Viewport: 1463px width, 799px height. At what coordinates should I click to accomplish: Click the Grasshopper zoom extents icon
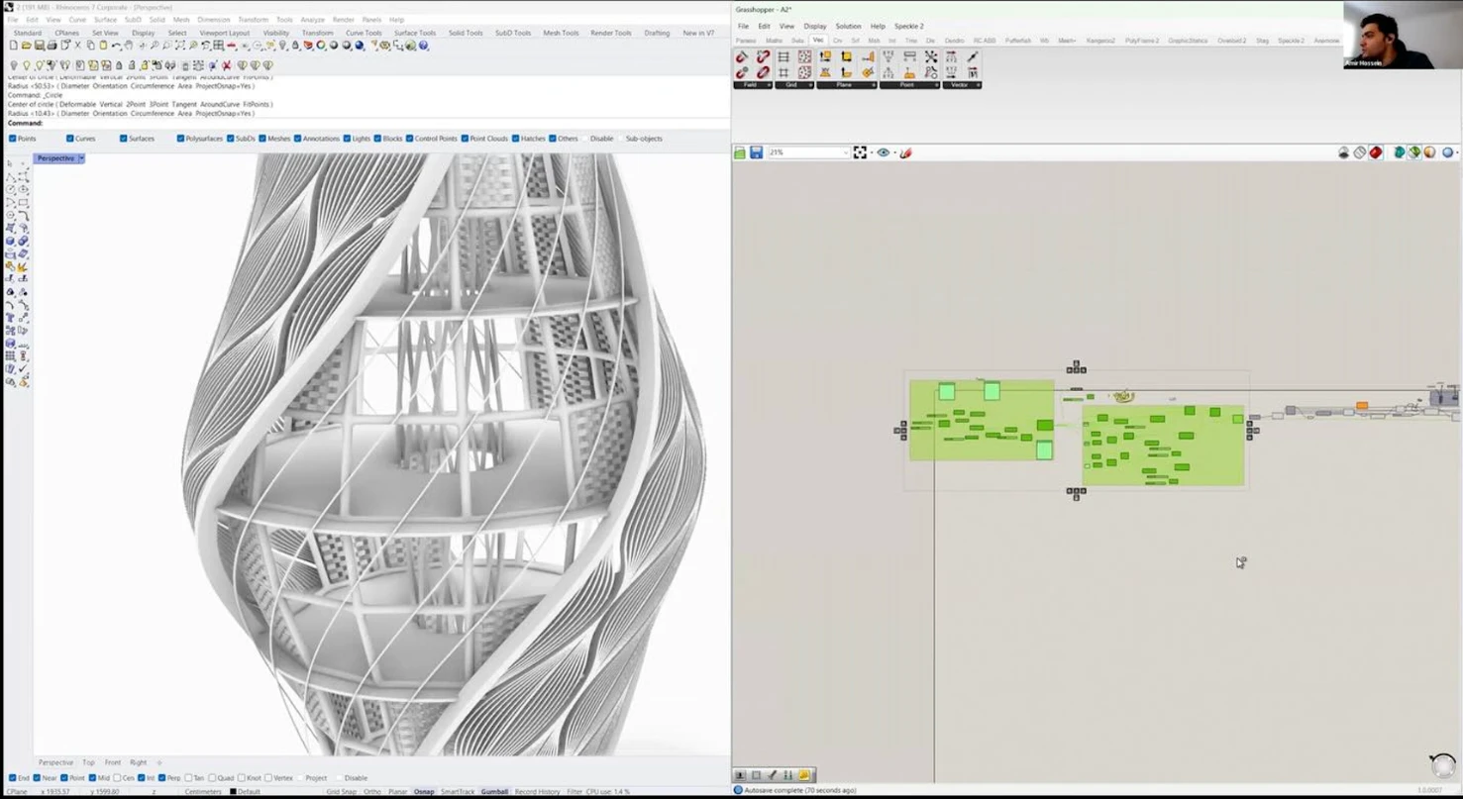click(x=860, y=152)
